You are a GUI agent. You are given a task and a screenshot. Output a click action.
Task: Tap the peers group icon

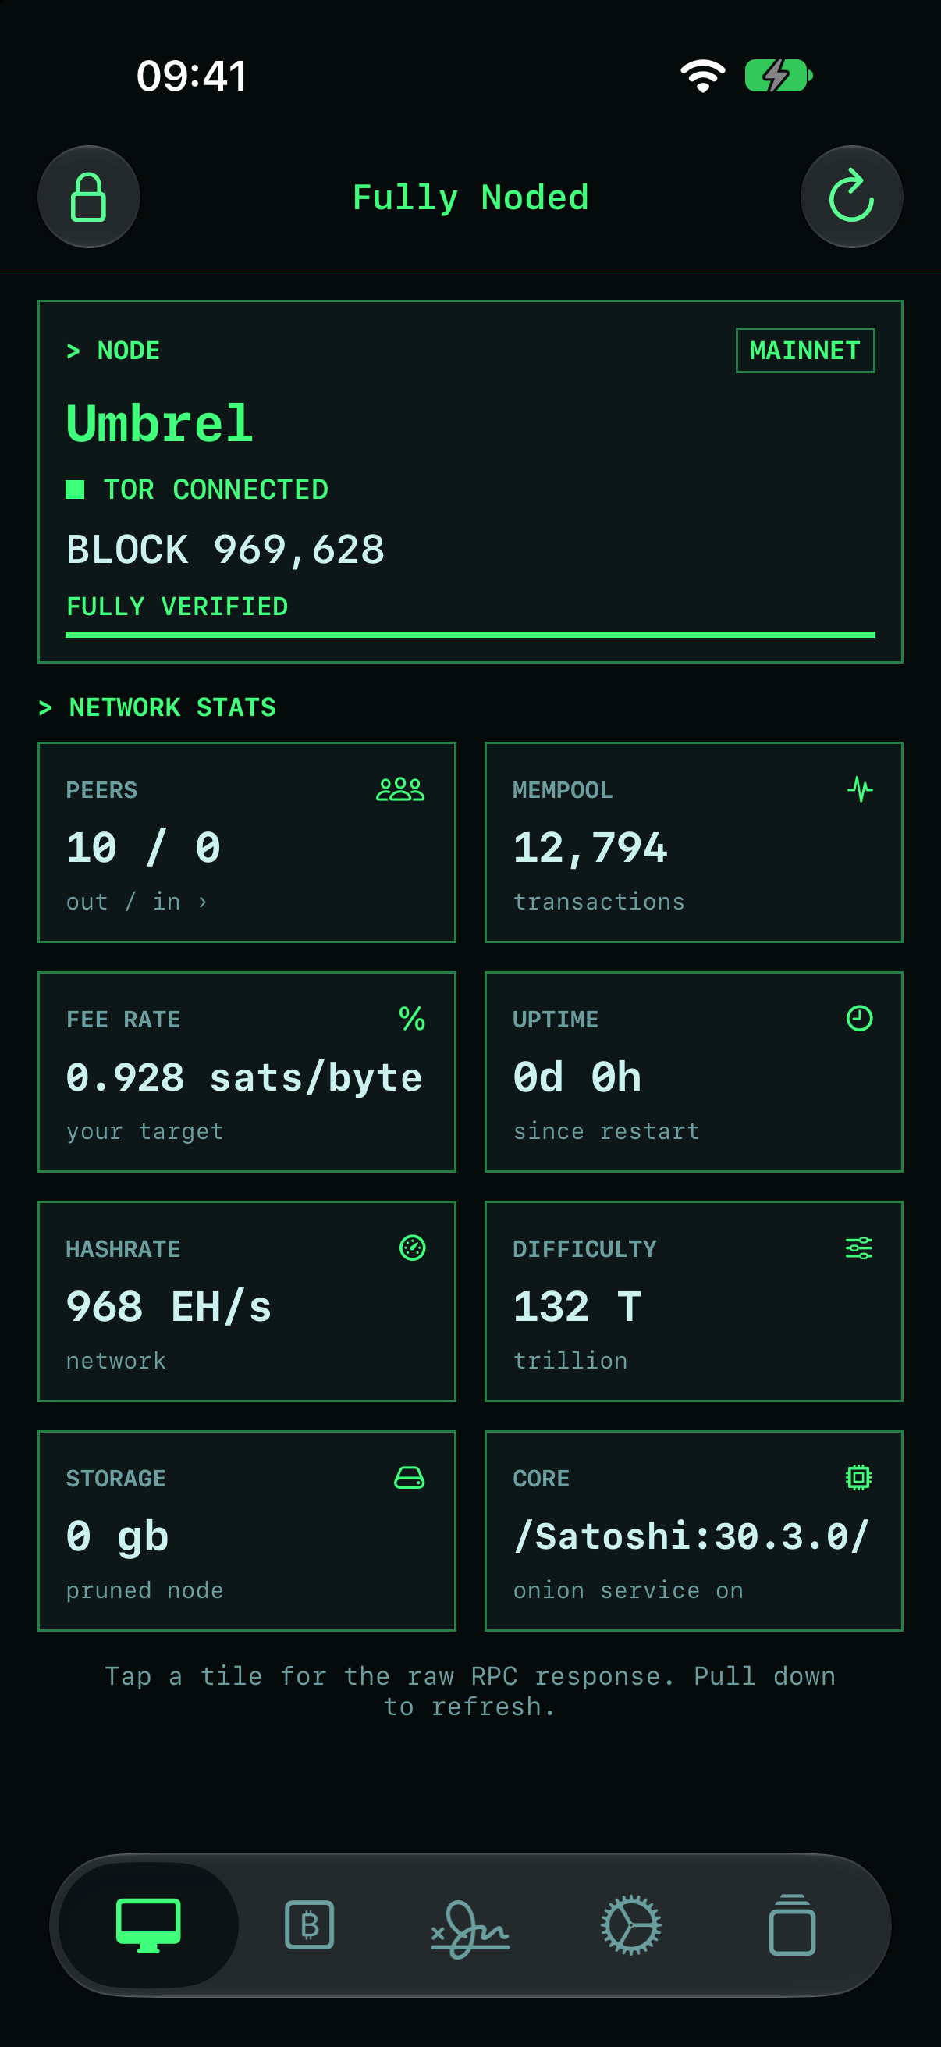[400, 789]
